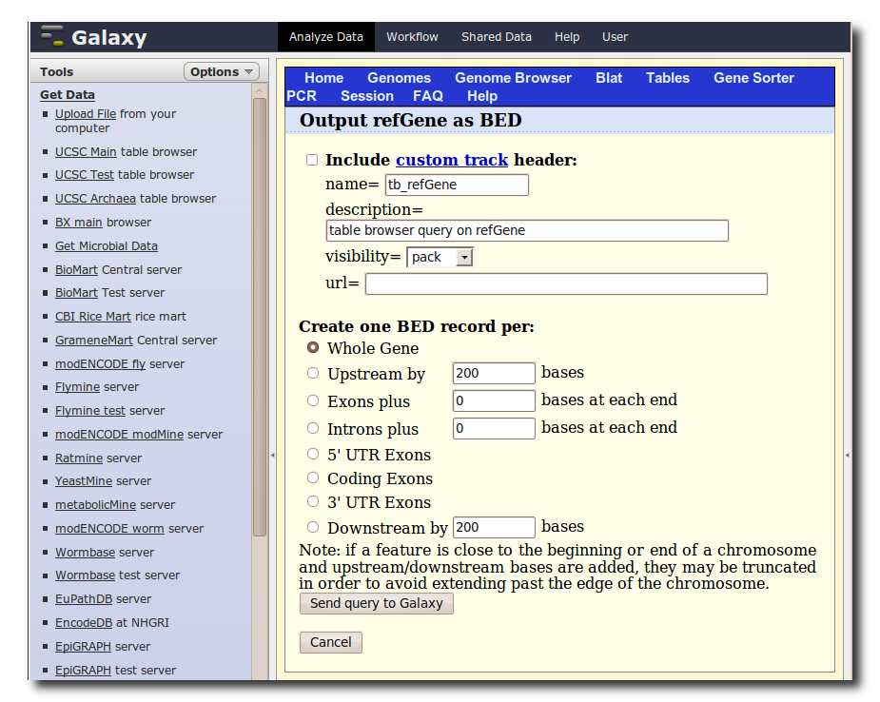Viewport: 880px width, 702px height.
Task: Open the Ratmine server
Action: [79, 458]
